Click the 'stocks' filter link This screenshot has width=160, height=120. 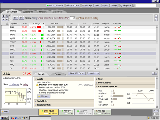click(34, 18)
